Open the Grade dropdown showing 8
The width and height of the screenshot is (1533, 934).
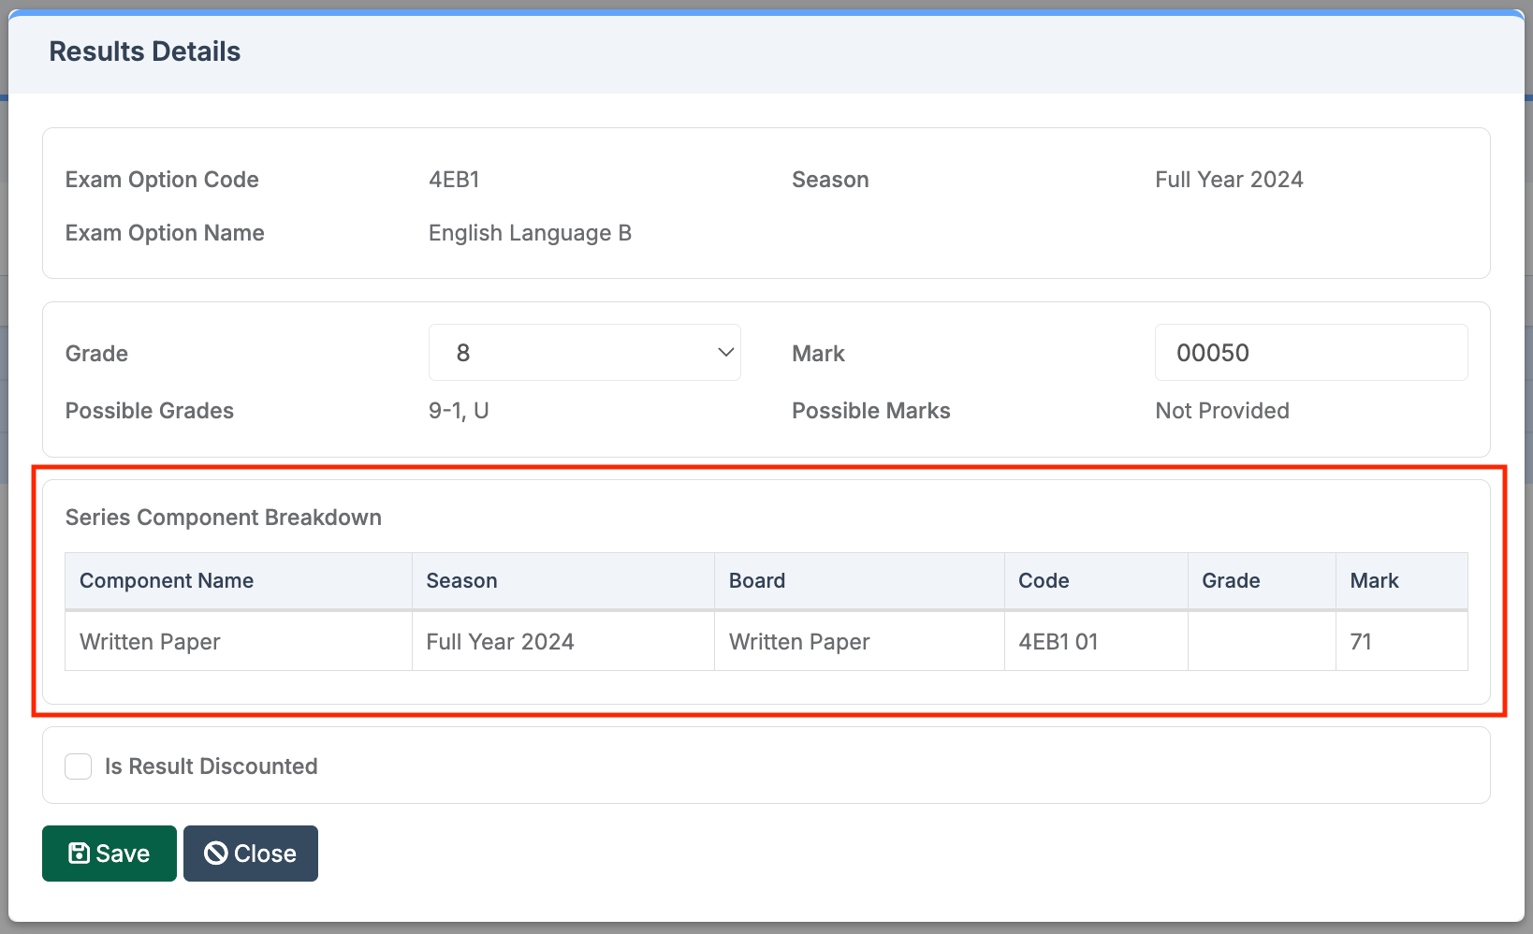point(583,353)
